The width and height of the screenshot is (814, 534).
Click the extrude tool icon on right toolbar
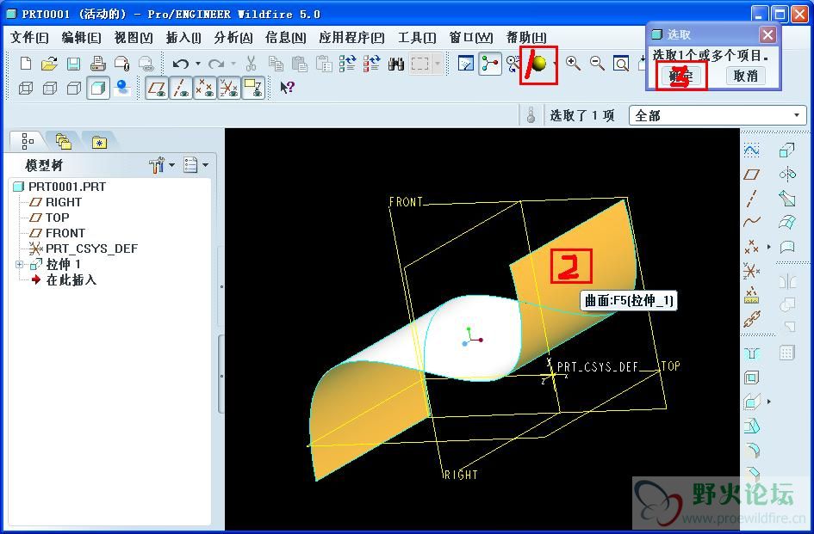pos(787,150)
